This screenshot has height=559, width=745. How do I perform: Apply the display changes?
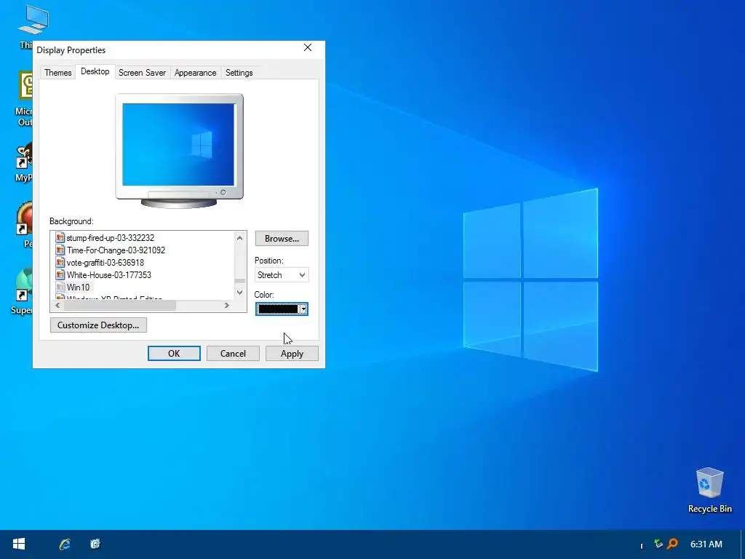click(292, 353)
